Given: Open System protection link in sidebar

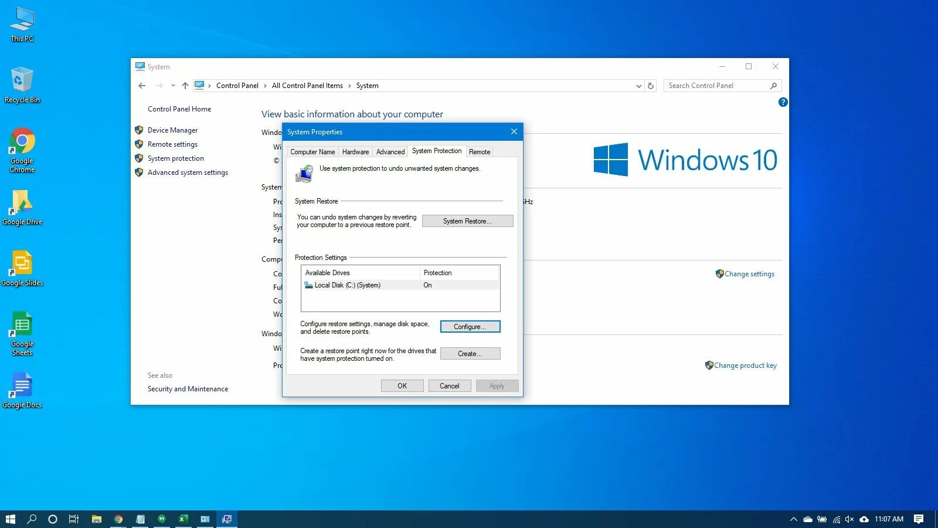Looking at the screenshot, I should (x=176, y=158).
